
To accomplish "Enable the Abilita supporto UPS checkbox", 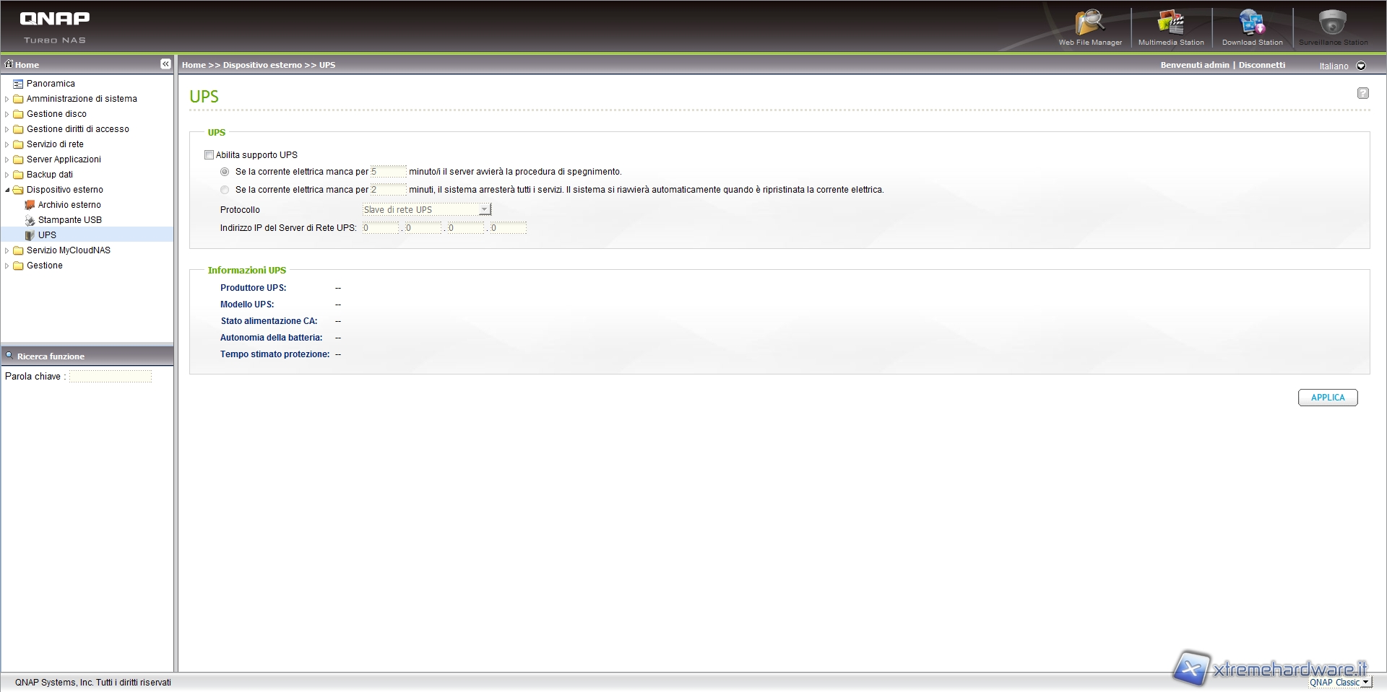I will [x=209, y=154].
